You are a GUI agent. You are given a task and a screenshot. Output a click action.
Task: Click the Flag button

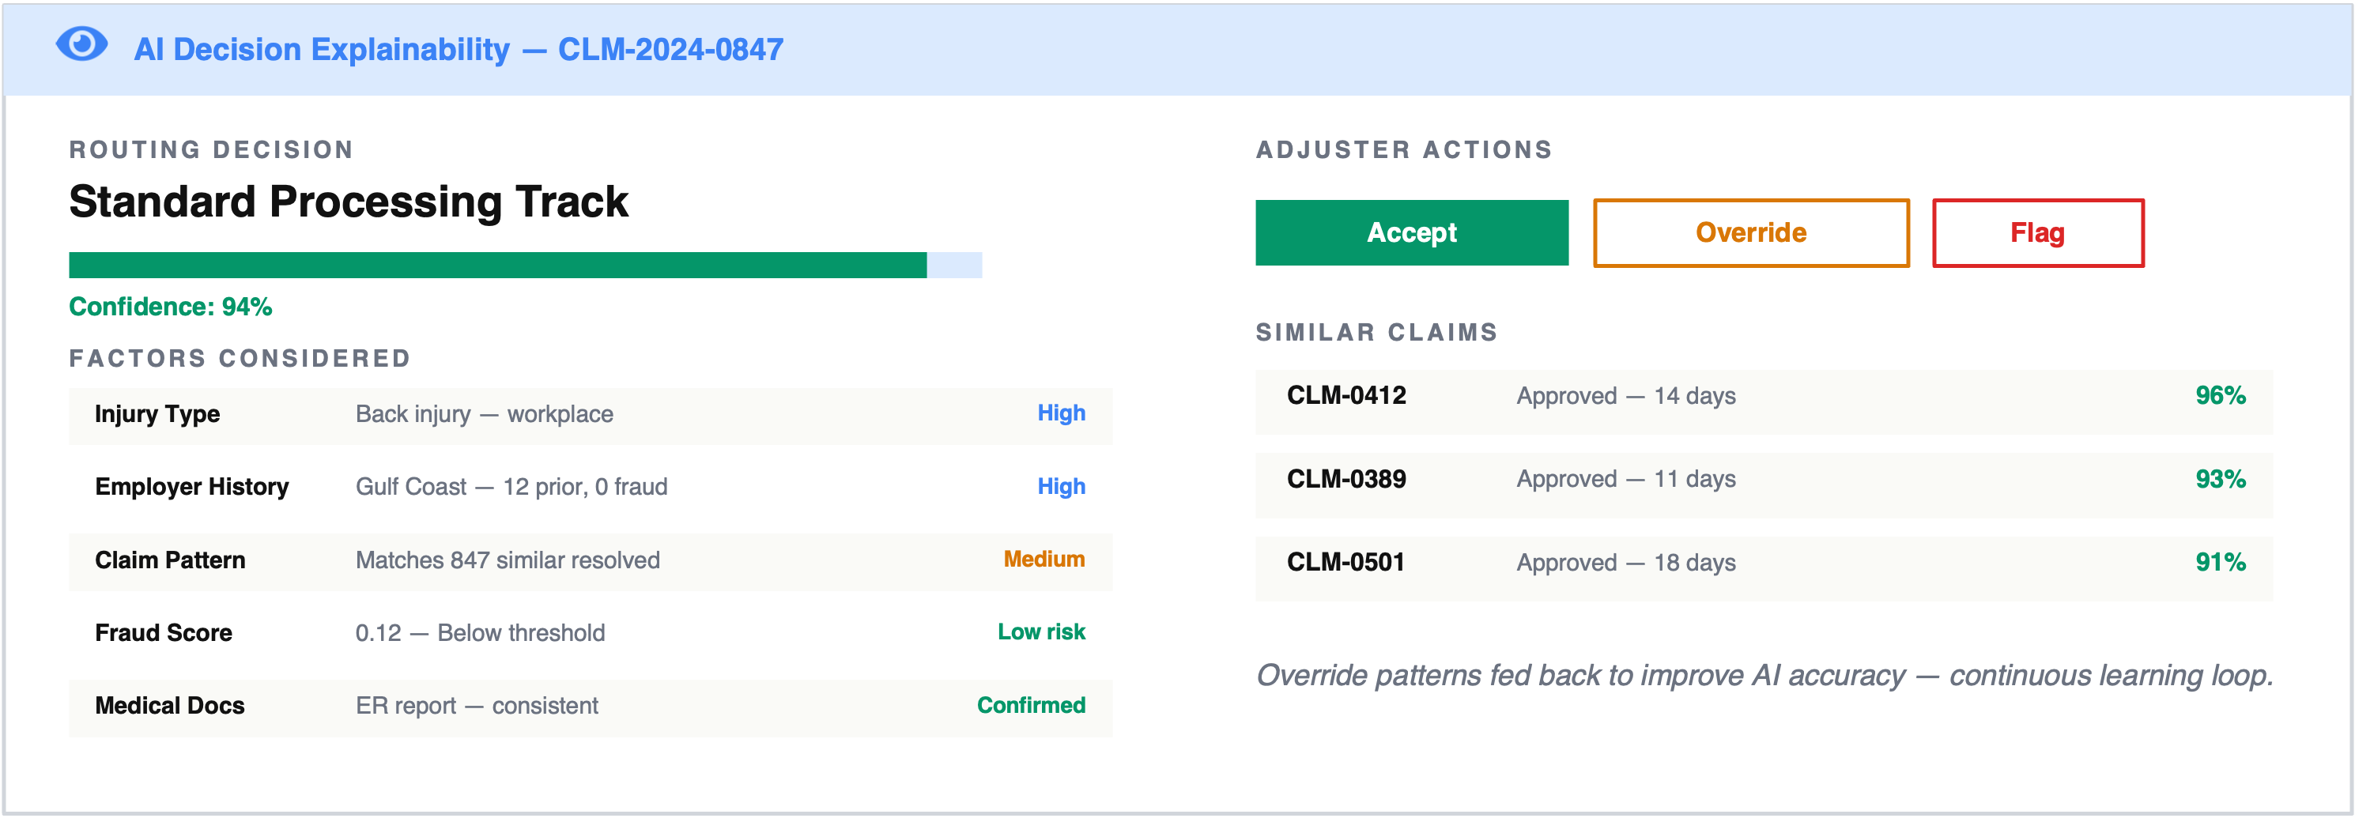(x=2038, y=233)
